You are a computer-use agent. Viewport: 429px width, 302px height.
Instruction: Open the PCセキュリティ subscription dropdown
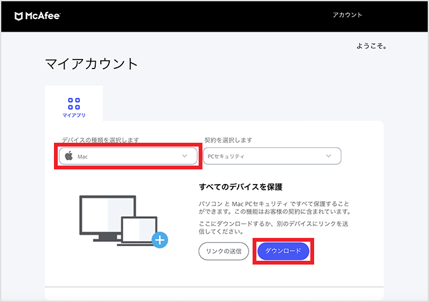(x=272, y=156)
